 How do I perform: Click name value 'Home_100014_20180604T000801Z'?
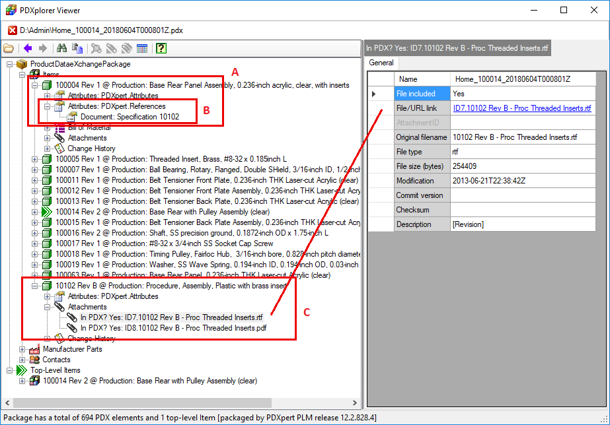tap(523, 79)
